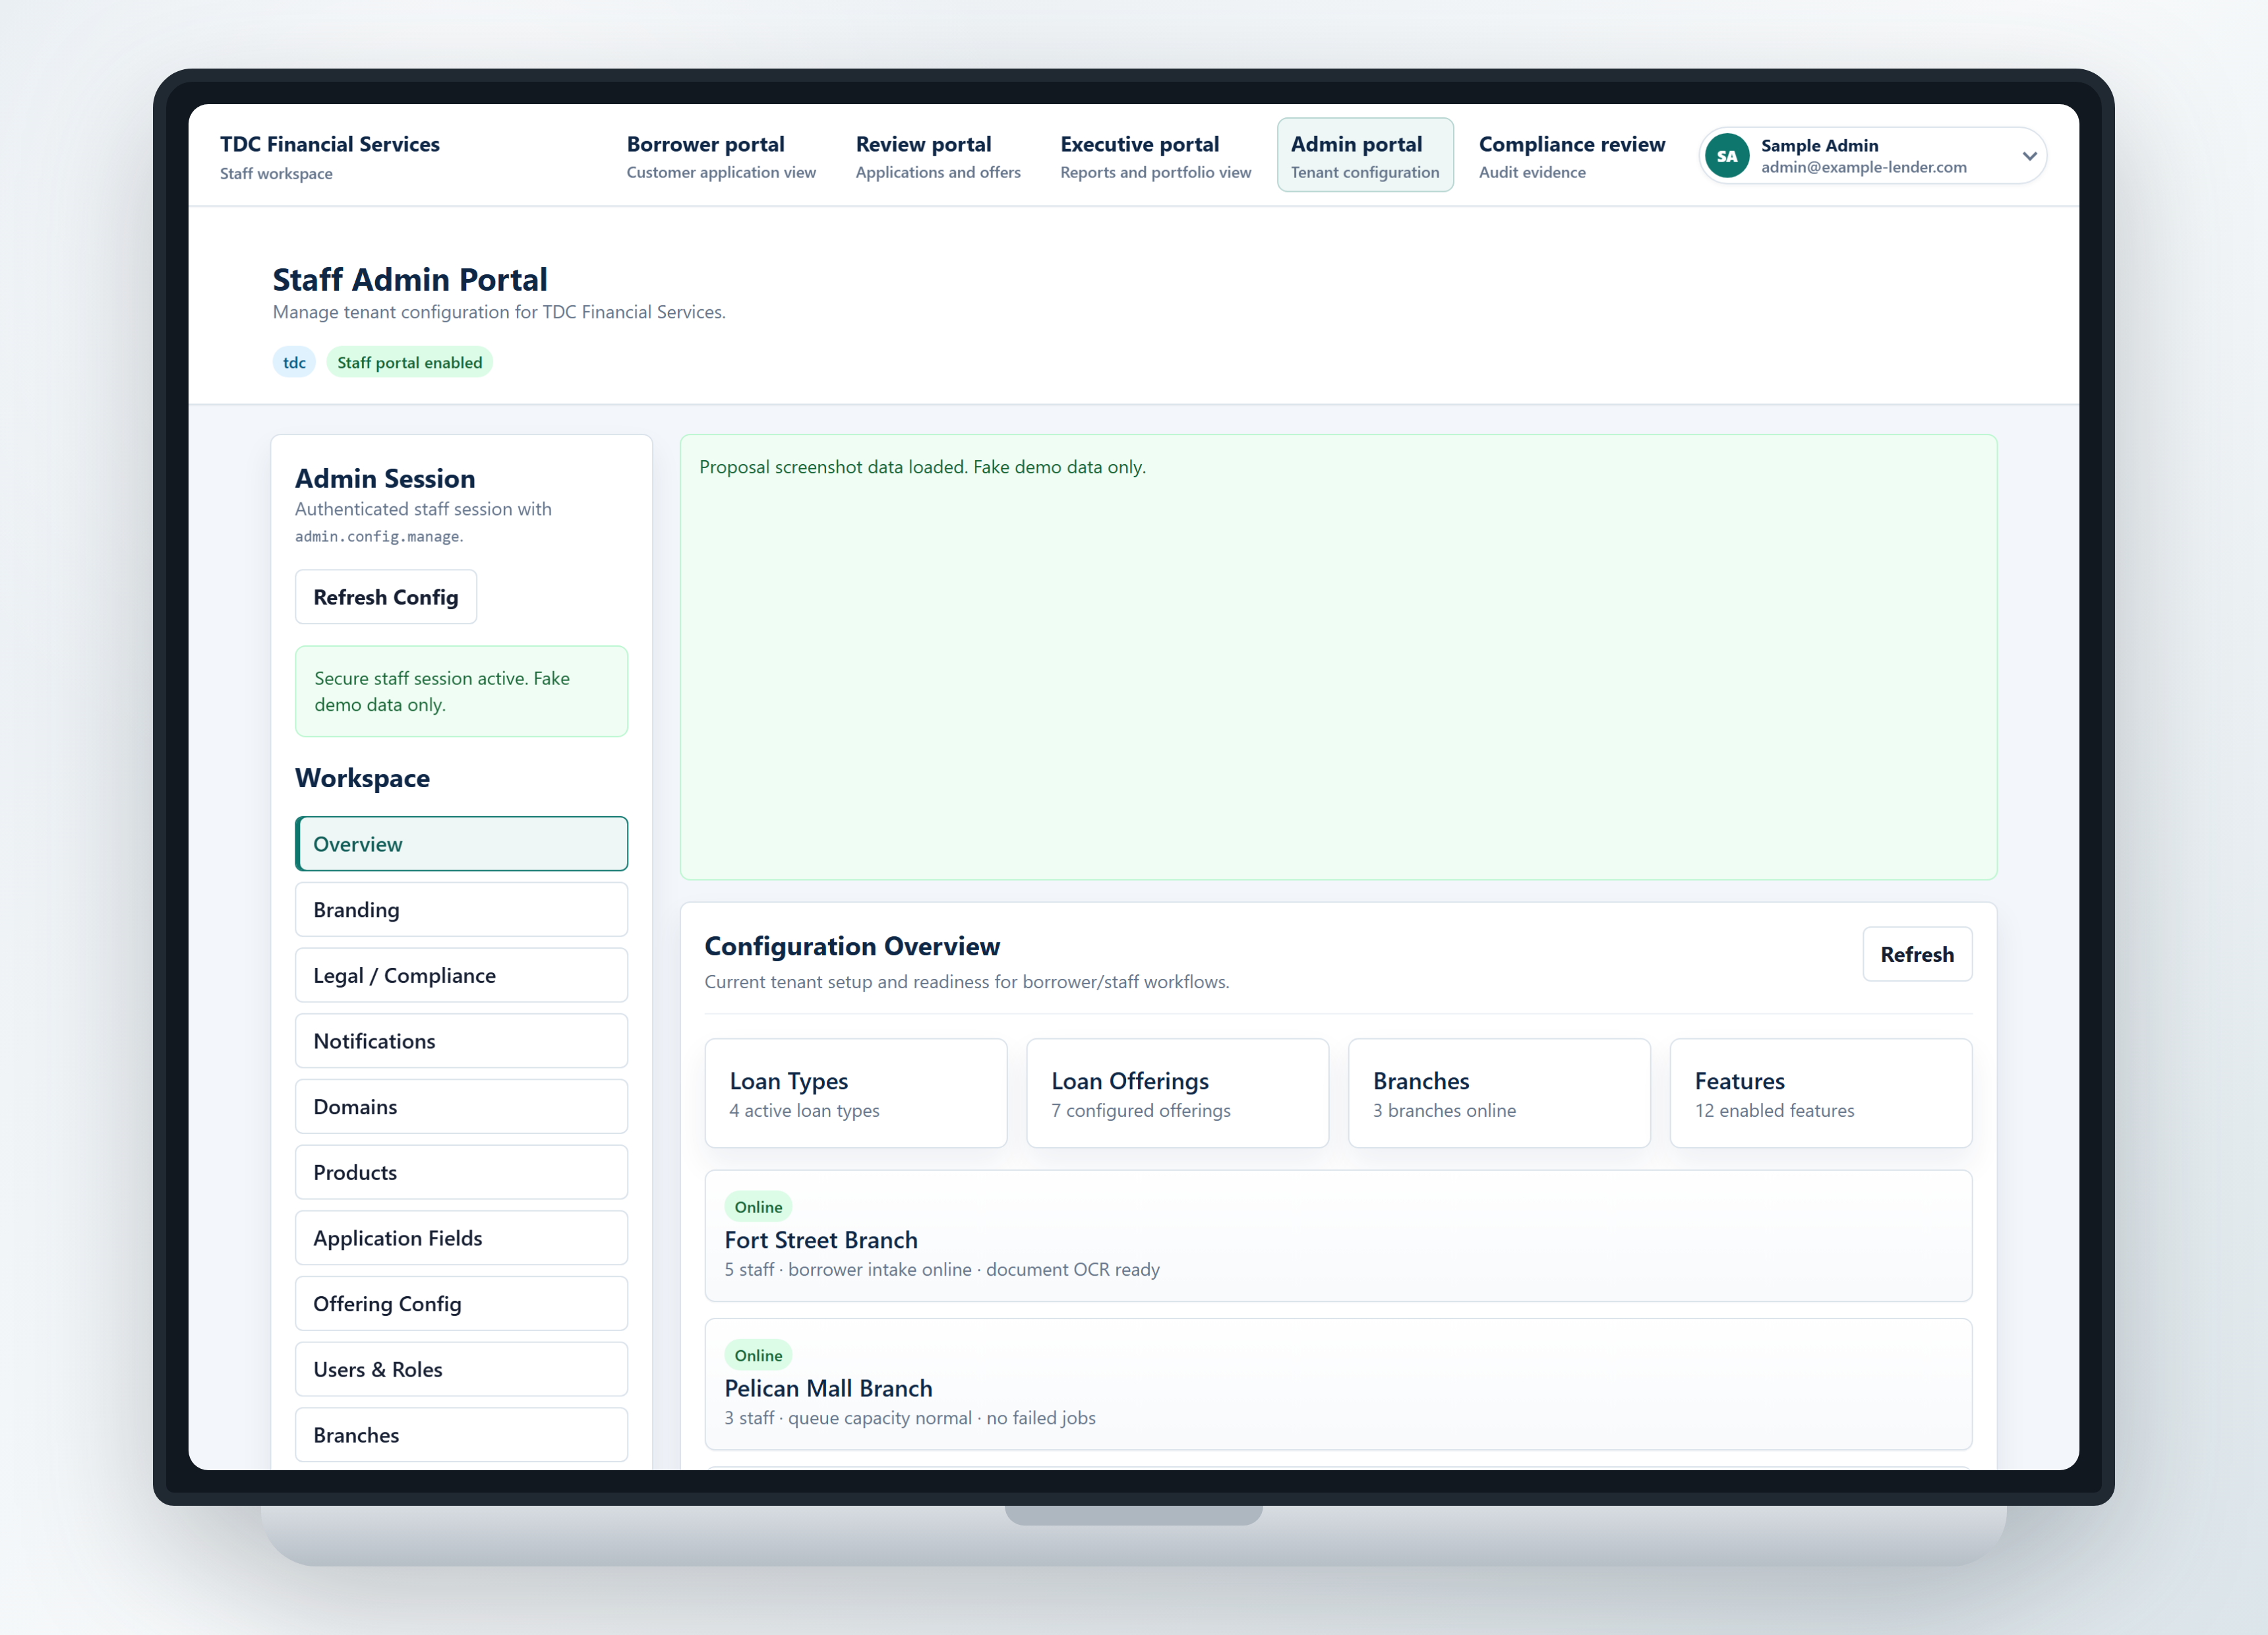Click the Loan Types summary card

tap(856, 1093)
